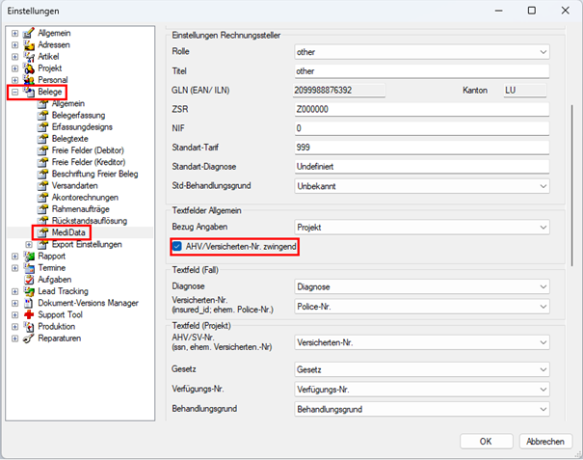This screenshot has height=460, width=583.
Task: Click the red cross Support Tool icon
Action: pyautogui.click(x=29, y=314)
